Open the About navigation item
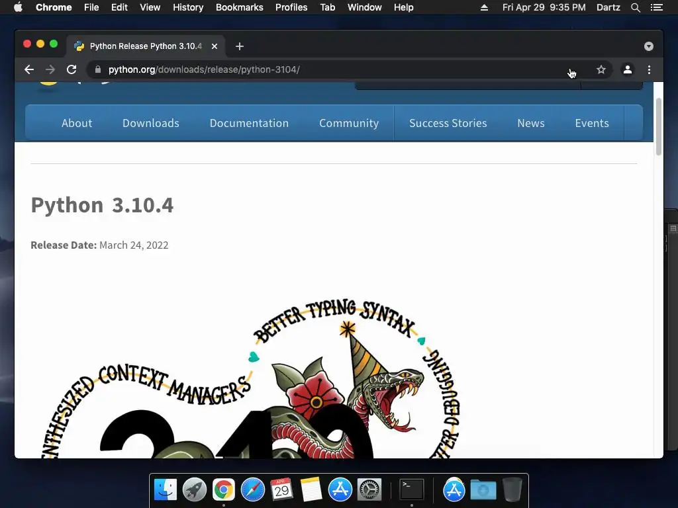The height and width of the screenshot is (508, 678). click(77, 123)
